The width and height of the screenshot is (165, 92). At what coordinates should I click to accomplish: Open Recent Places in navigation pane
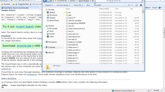[x=54, y=20]
